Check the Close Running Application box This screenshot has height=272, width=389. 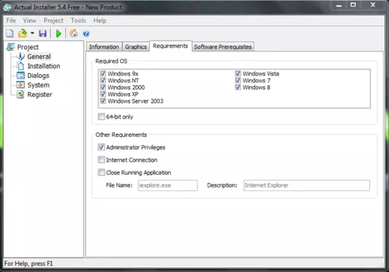click(101, 172)
